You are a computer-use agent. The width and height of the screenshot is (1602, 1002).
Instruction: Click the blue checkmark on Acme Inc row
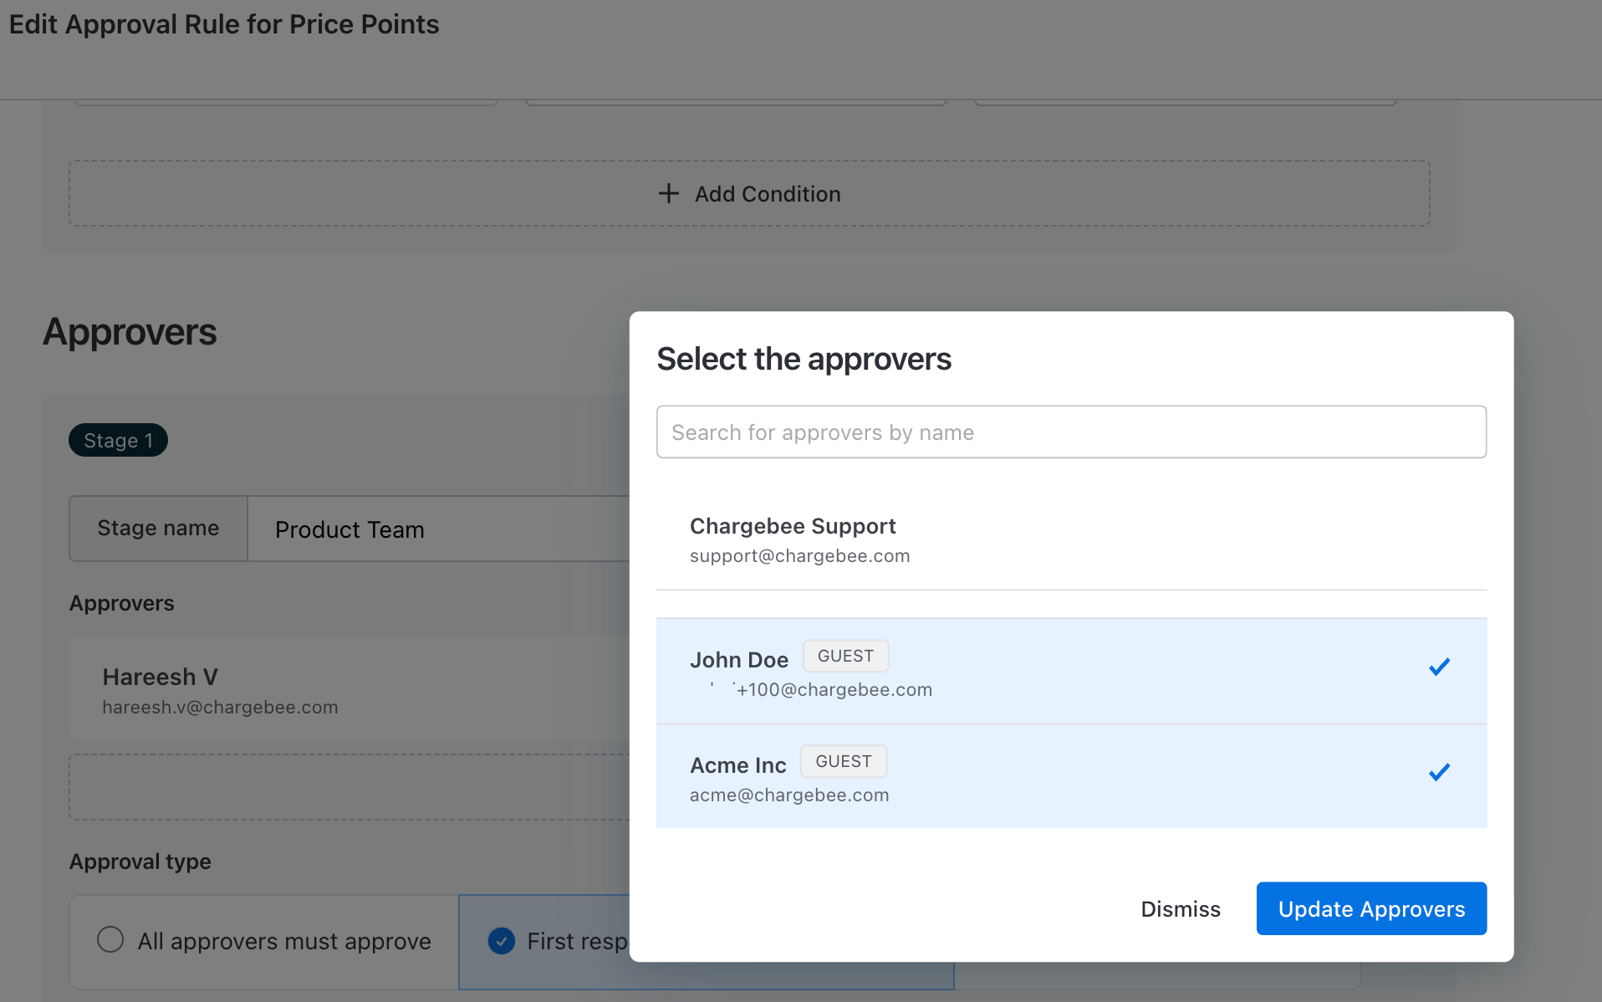[x=1439, y=772]
